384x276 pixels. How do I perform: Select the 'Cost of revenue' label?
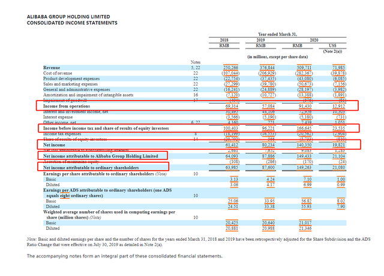pyautogui.click(x=58, y=73)
